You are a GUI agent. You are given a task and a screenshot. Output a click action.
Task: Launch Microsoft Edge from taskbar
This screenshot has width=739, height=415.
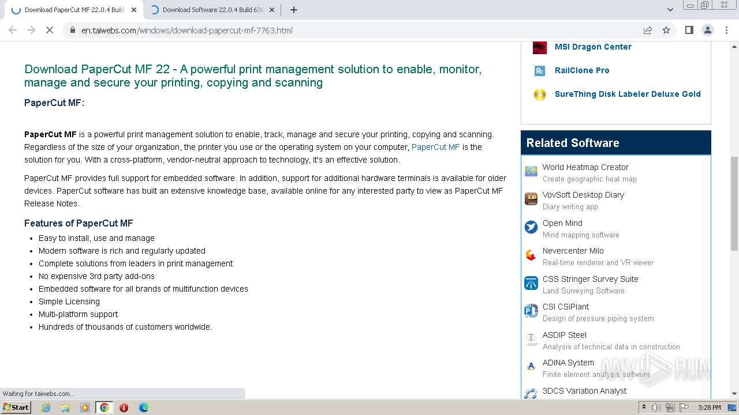tap(143, 408)
